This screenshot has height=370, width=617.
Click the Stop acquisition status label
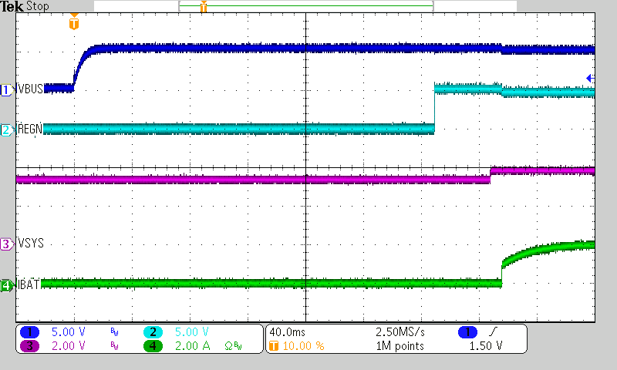tap(36, 7)
